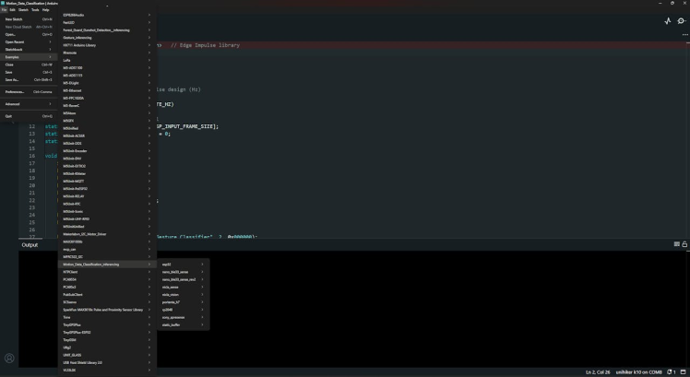Viewport: 690px width, 377px height.
Task: Open Makerlabvn_I2C_Motor_Driver examples submenu
Action: [x=107, y=234]
